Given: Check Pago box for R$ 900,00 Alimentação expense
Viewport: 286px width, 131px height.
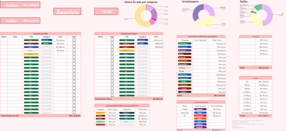Looking at the screenshot, I should (74, 40).
